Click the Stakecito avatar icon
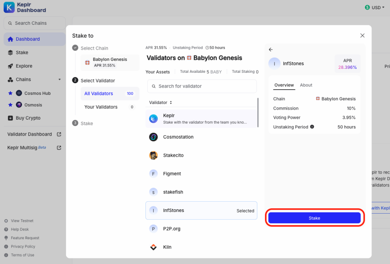The width and height of the screenshot is (390, 264). (x=153, y=156)
